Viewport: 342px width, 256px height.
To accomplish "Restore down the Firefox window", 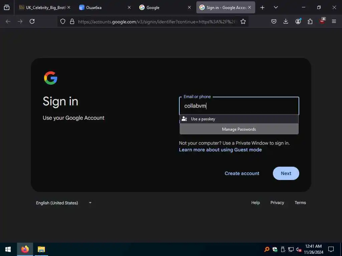I will [319, 7].
